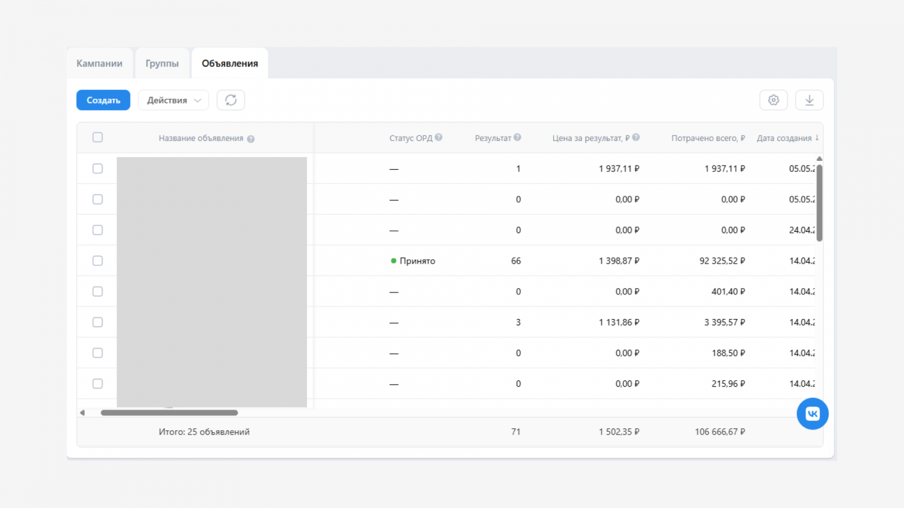Click help icon next to Статус ОРД
The width and height of the screenshot is (904, 508).
pyautogui.click(x=439, y=138)
